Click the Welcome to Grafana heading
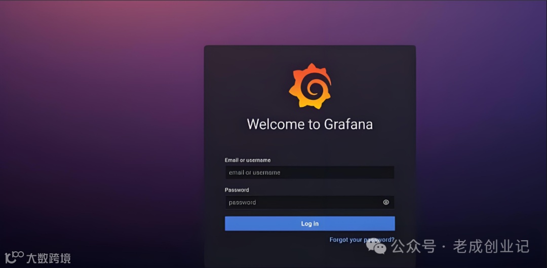This screenshot has width=547, height=268. click(310, 124)
